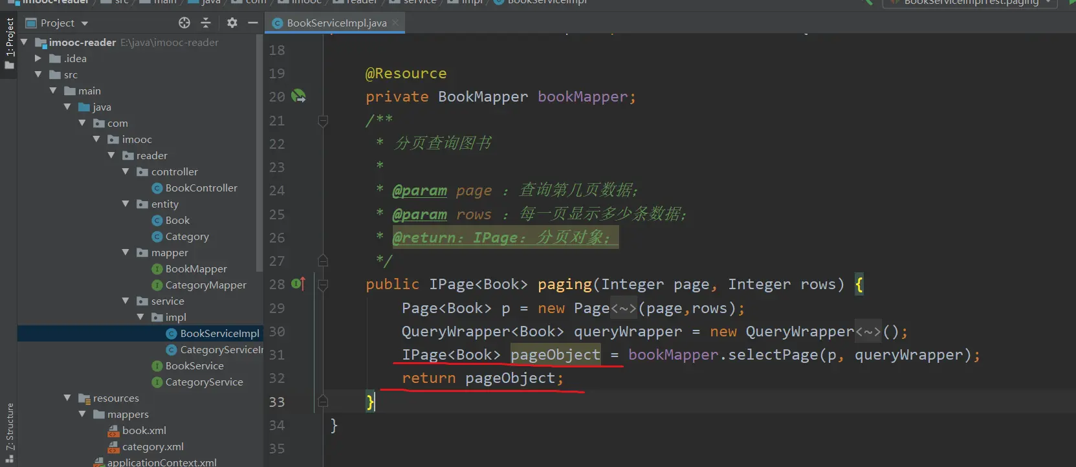Open the Project view dropdown

click(x=85, y=23)
